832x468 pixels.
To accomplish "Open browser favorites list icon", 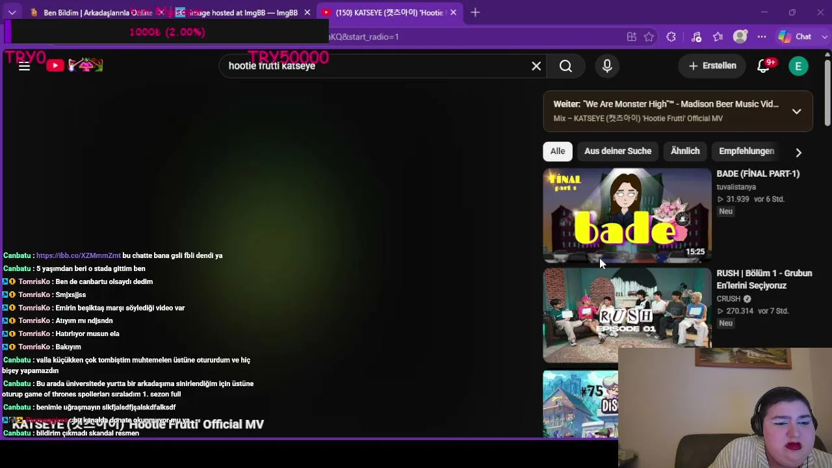I will 718,36.
